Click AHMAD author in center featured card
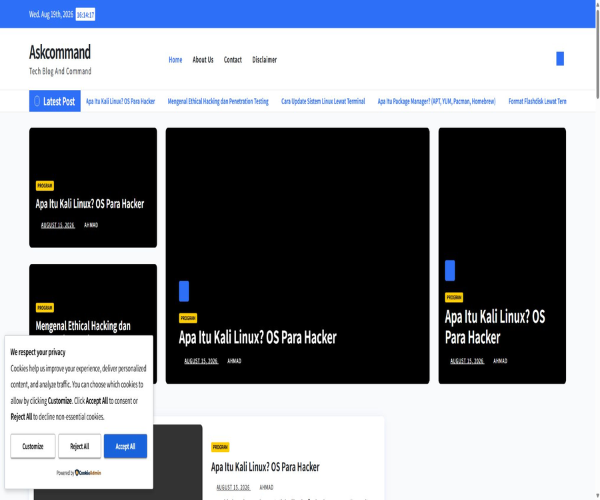The image size is (600, 500). (234, 361)
